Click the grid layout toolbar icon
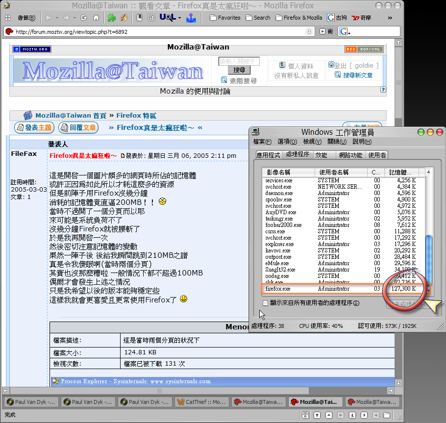The image size is (446, 423). (151, 18)
